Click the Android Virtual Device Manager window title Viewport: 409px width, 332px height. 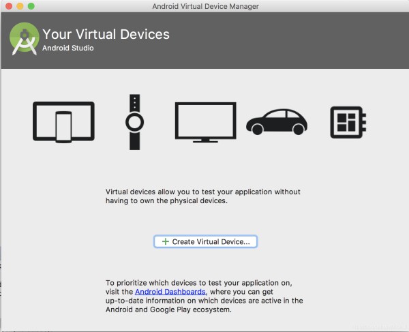tap(206, 6)
